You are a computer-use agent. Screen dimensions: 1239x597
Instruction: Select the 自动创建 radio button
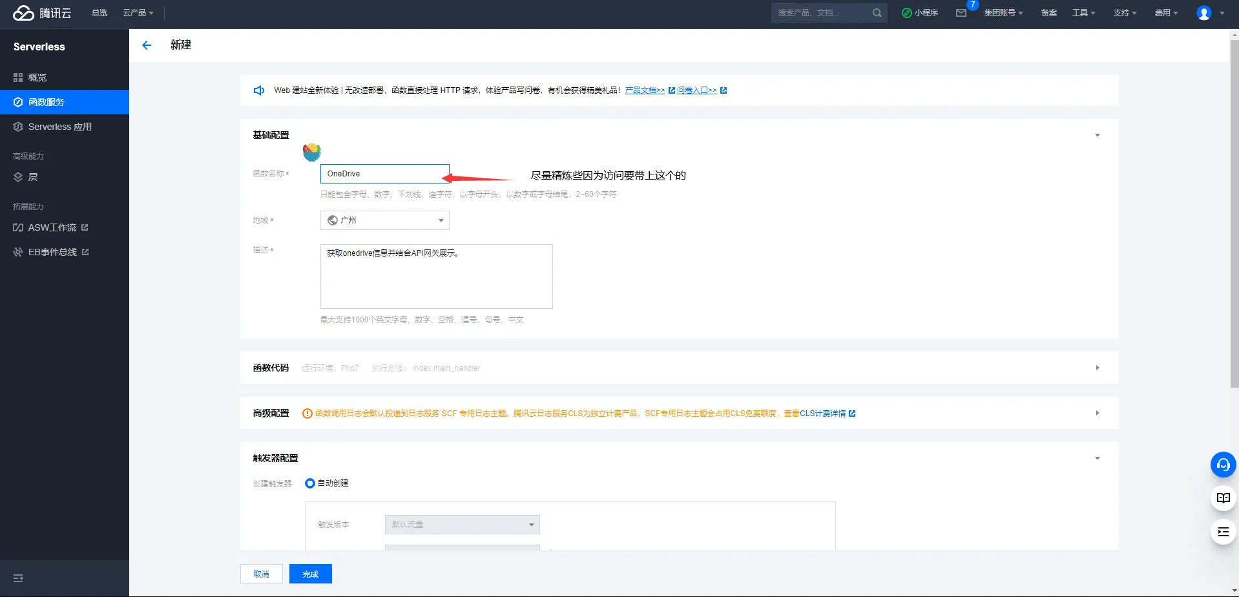pos(310,483)
